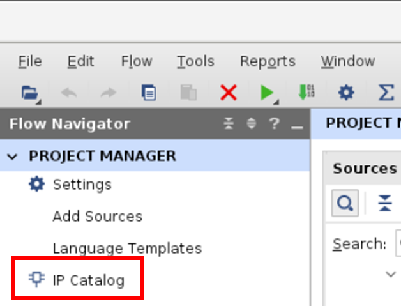Open the IP Catalog
The height and width of the screenshot is (306, 401).
[x=88, y=280]
